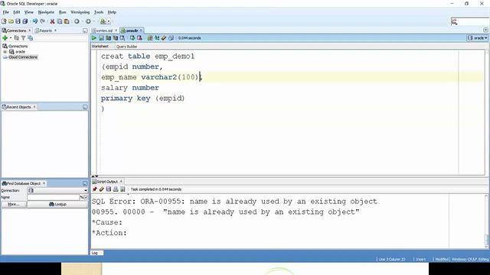490x275 pixels.
Task: Click the Explain Plan icon
Action: click(x=109, y=38)
